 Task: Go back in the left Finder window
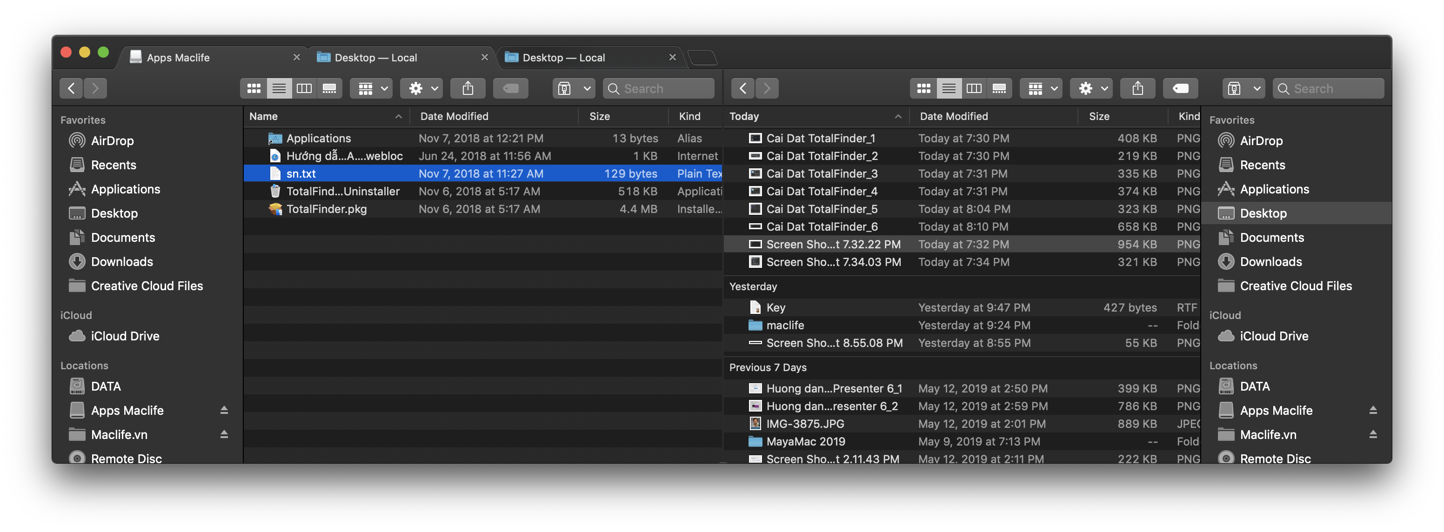(71, 88)
